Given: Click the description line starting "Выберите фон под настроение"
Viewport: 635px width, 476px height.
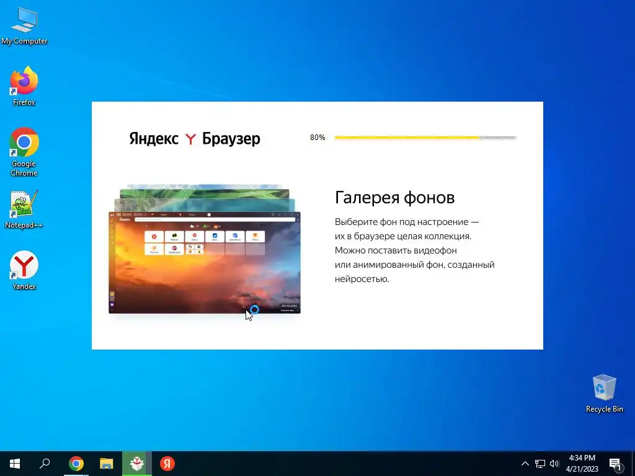Looking at the screenshot, I should pyautogui.click(x=407, y=222).
